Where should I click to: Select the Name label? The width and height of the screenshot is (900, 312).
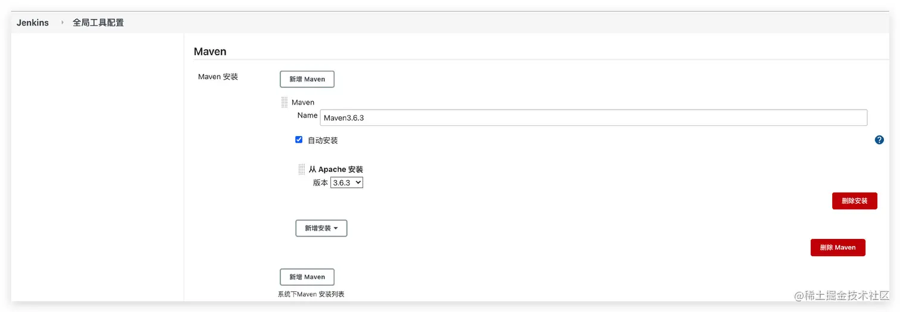[307, 115]
